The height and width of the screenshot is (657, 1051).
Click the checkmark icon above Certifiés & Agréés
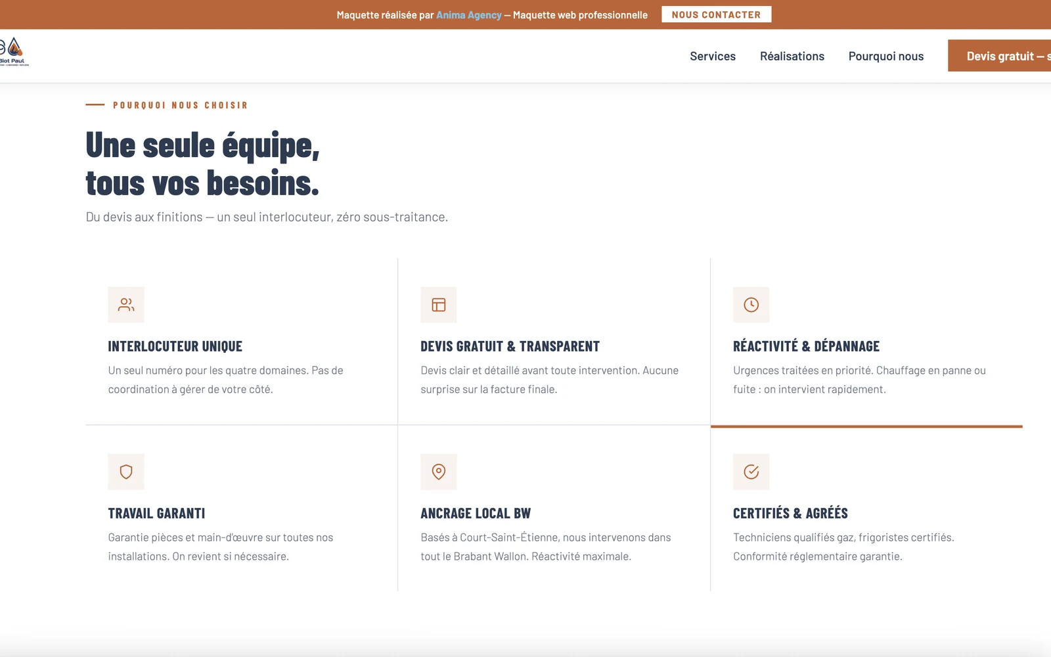751,472
